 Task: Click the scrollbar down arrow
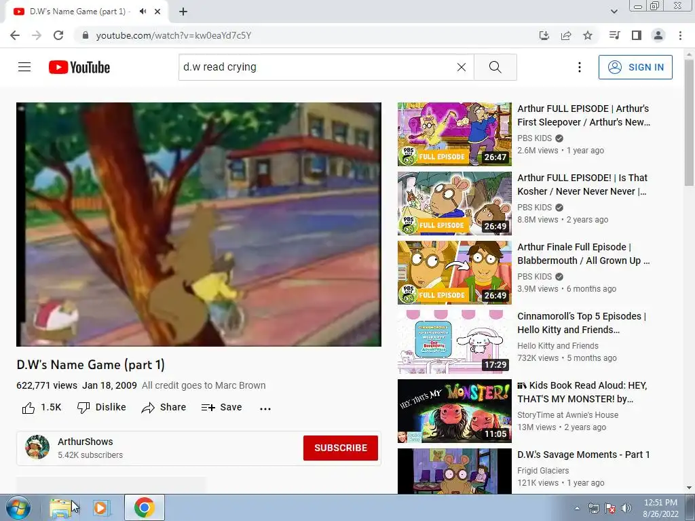pos(689,488)
